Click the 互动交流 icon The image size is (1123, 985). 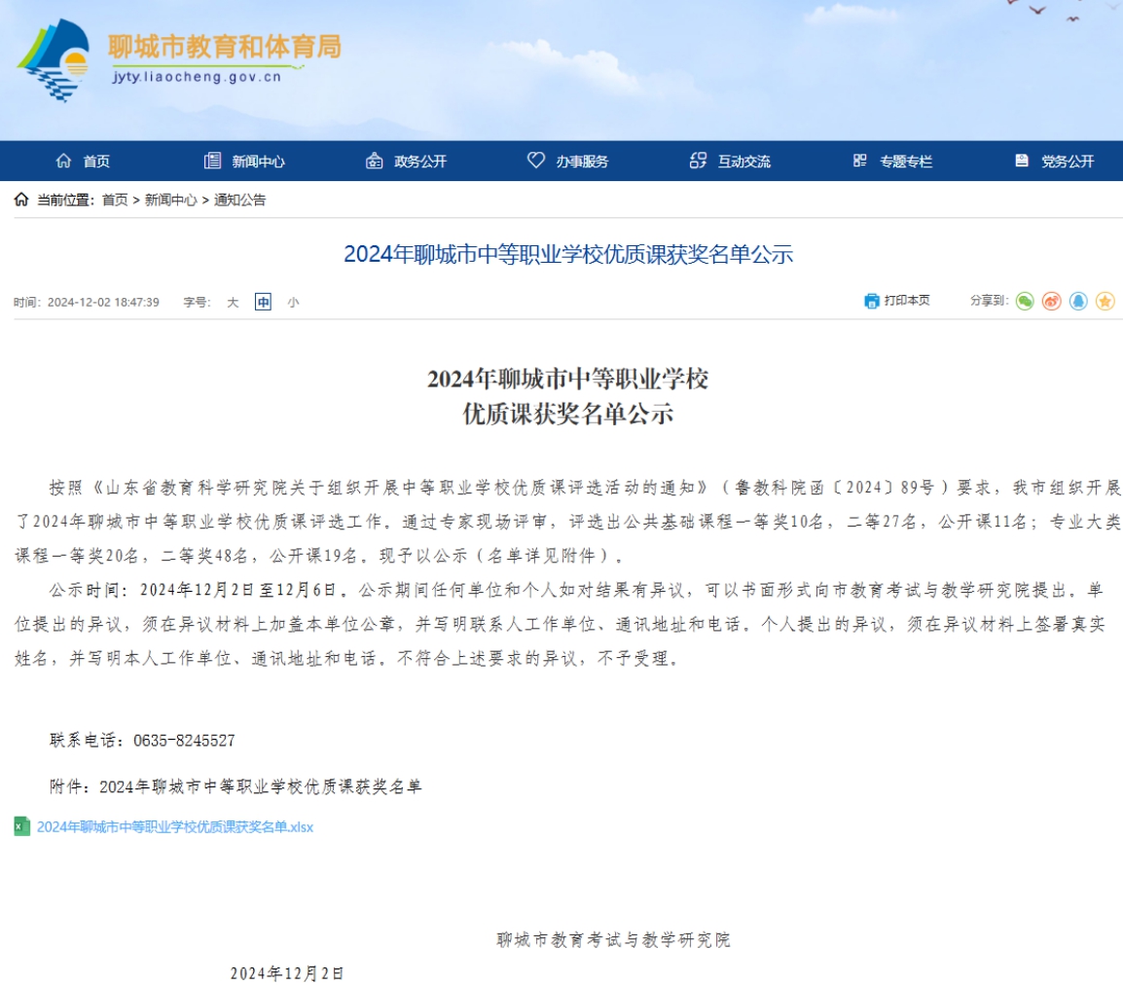[698, 161]
